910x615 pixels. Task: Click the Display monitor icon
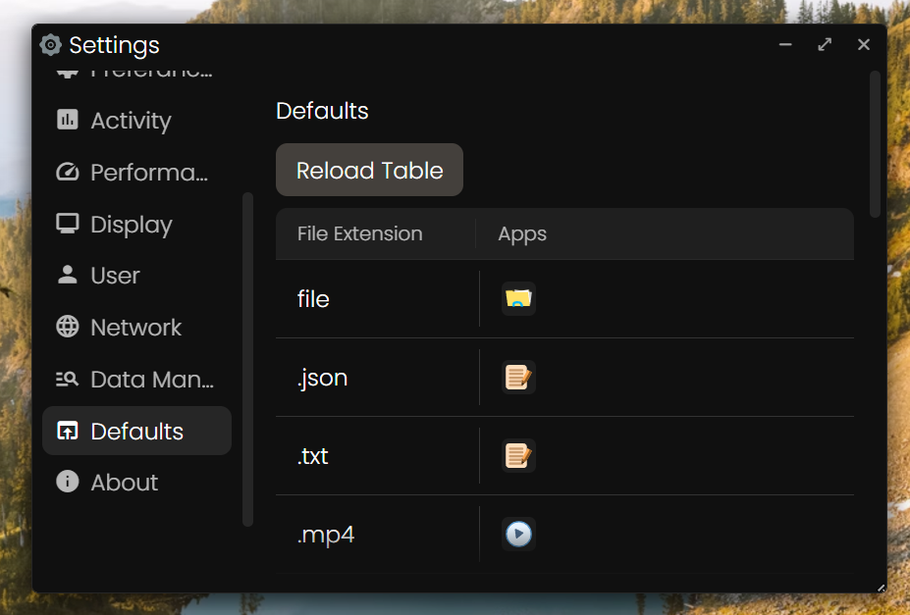[x=68, y=225]
